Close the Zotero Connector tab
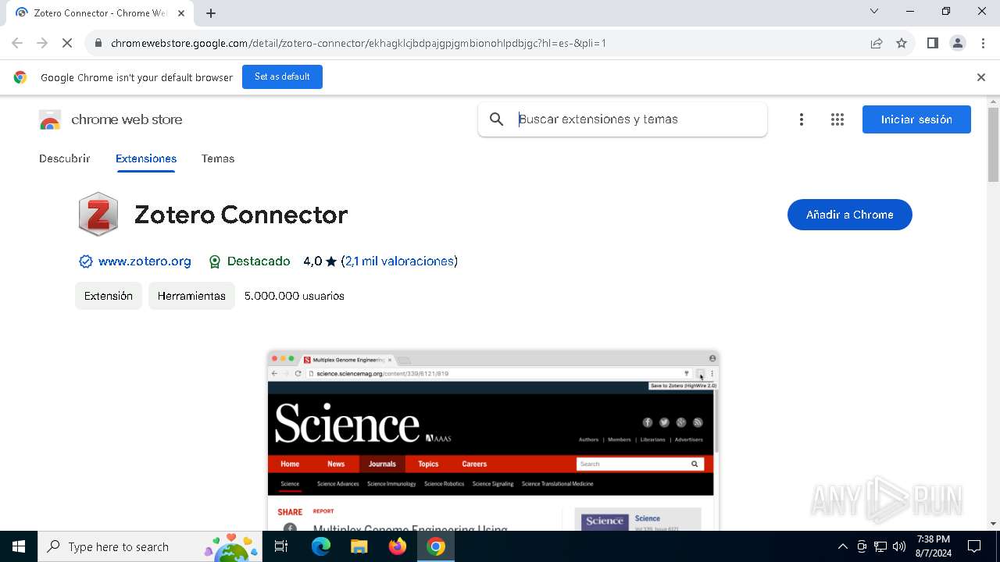 (x=181, y=12)
